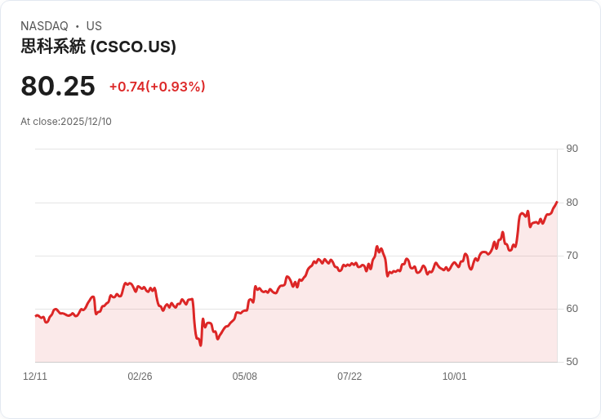Click the 60 y-axis value label
The image size is (601, 419).
(572, 308)
